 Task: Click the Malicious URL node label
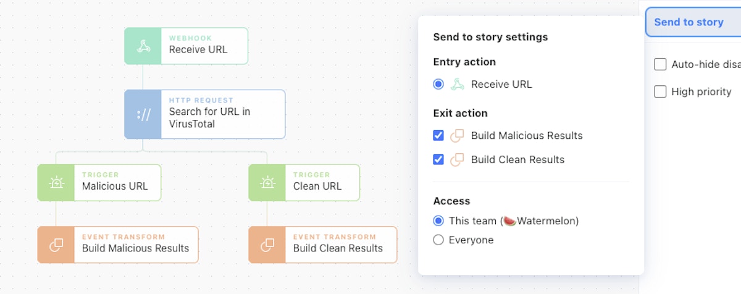point(115,186)
